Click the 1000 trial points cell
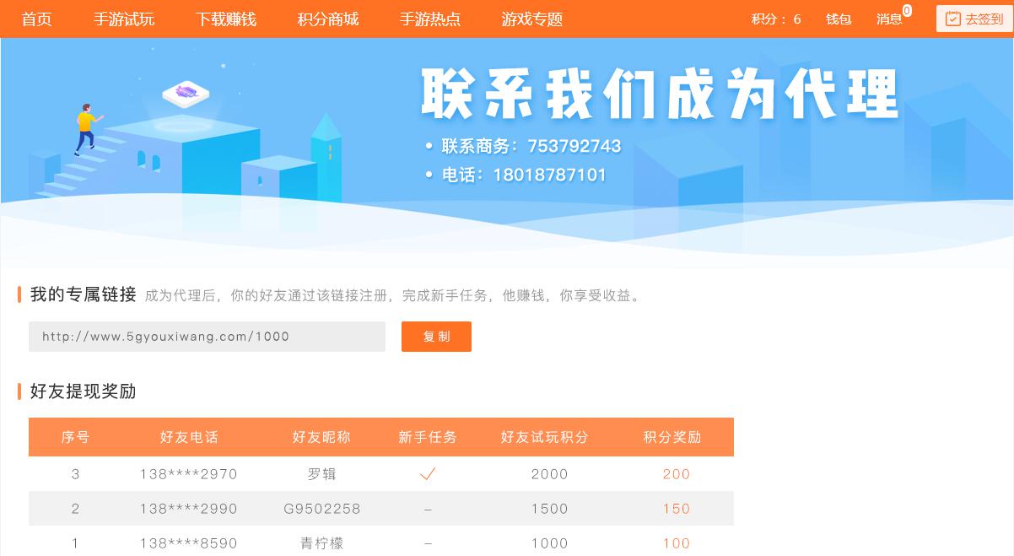1014x556 pixels. coord(550,543)
